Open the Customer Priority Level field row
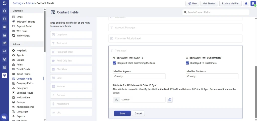Viewport: 257px width, 121px height. (175, 38)
